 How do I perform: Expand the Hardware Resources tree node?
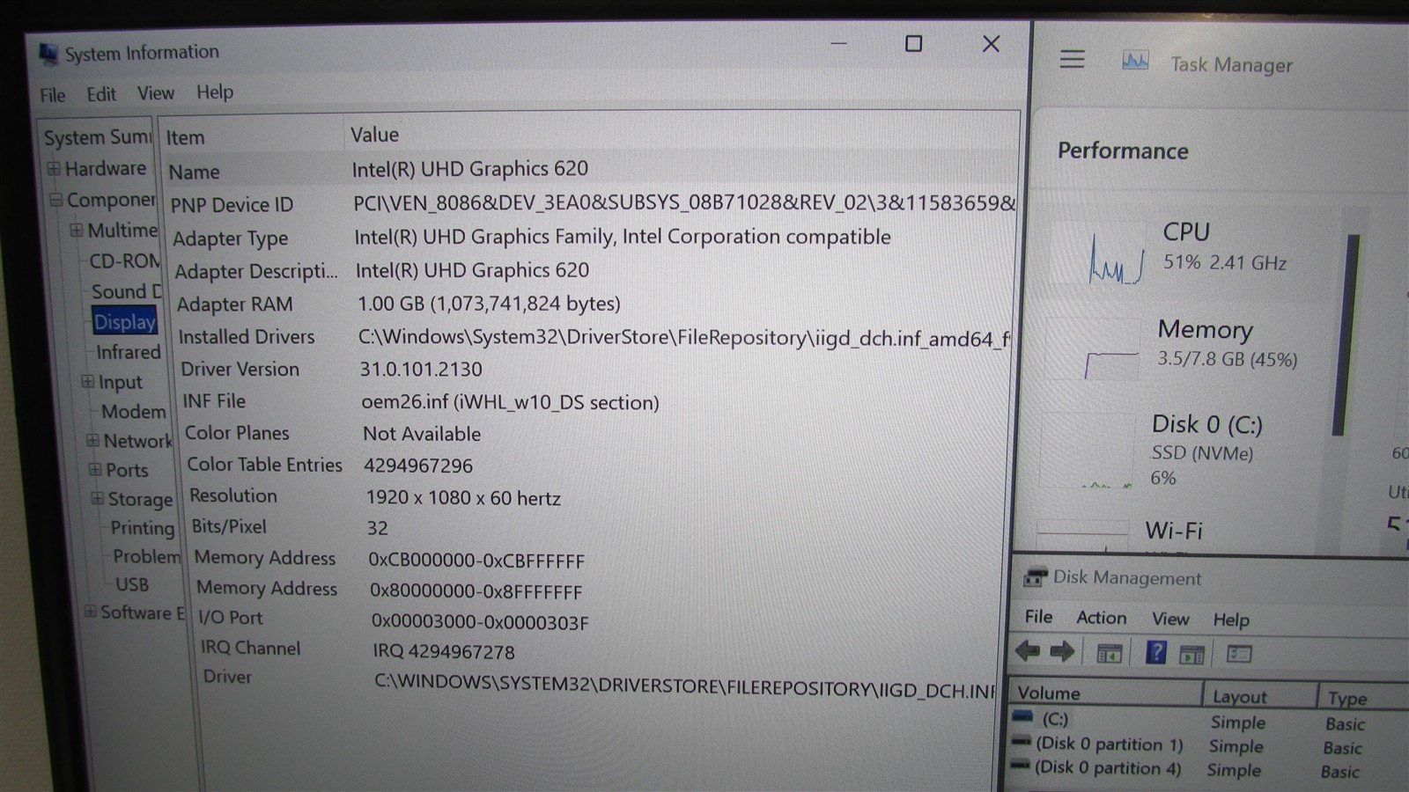coord(54,168)
